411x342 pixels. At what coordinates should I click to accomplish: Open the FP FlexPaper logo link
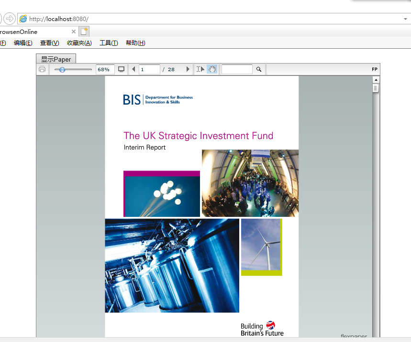(375, 69)
